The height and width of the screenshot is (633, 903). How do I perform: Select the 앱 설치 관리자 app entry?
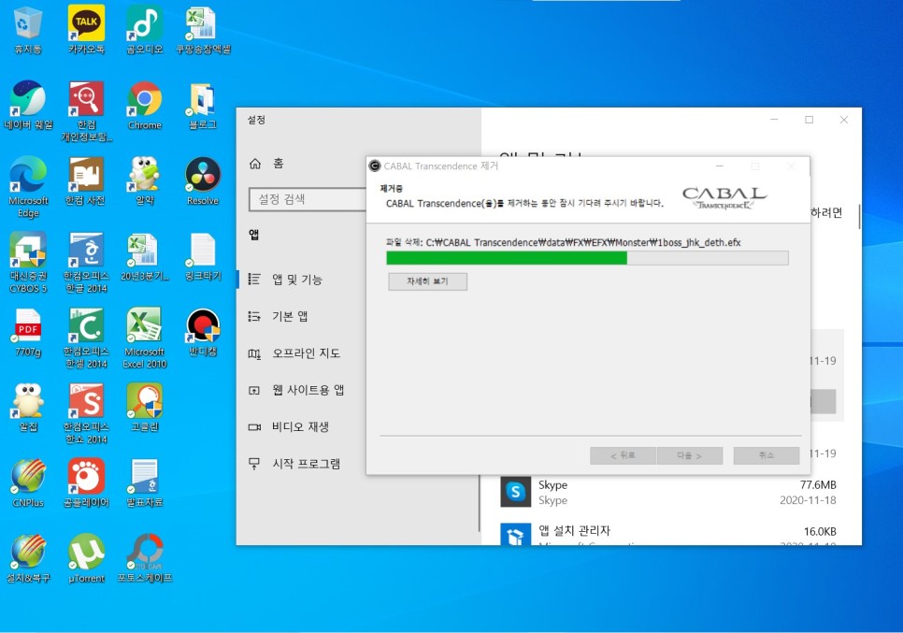[x=668, y=534]
